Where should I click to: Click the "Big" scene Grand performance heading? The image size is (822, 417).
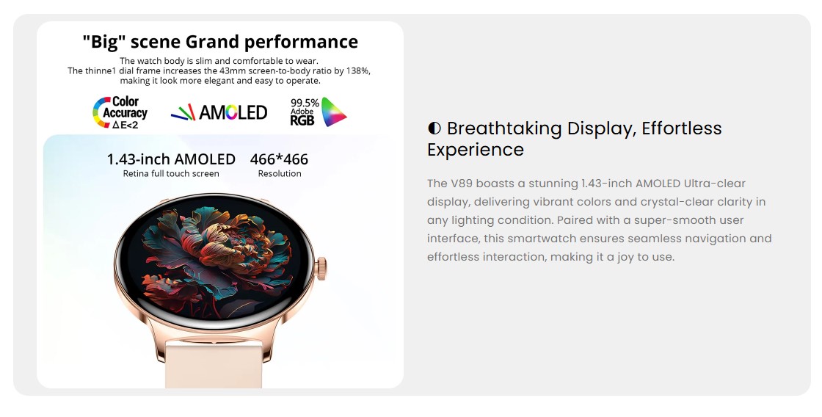220,41
